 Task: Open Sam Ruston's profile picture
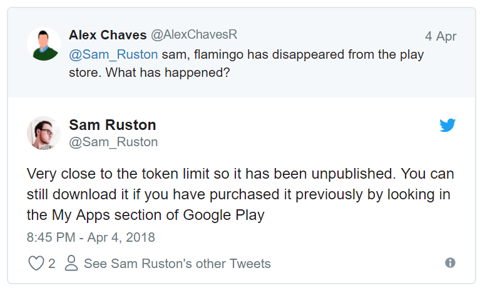coord(43,132)
